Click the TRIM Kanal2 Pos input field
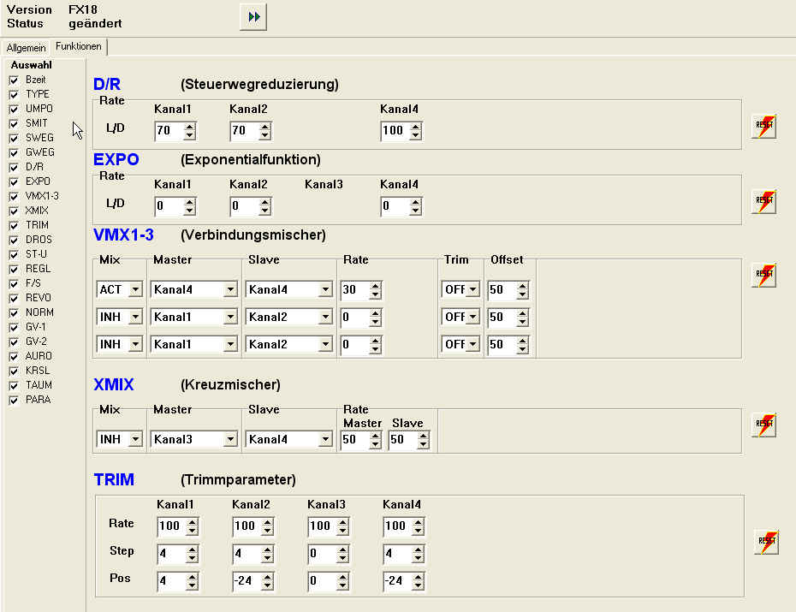Screen dimensions: 796x612 pyautogui.click(x=246, y=582)
